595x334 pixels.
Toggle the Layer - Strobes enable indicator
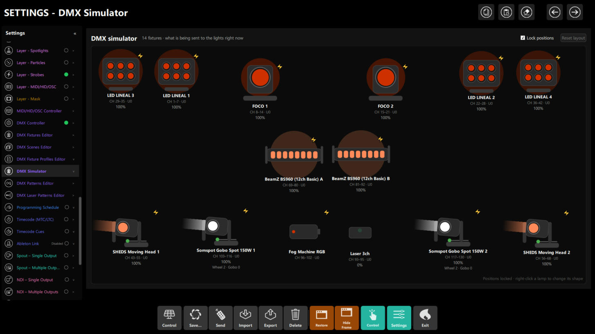pos(66,75)
